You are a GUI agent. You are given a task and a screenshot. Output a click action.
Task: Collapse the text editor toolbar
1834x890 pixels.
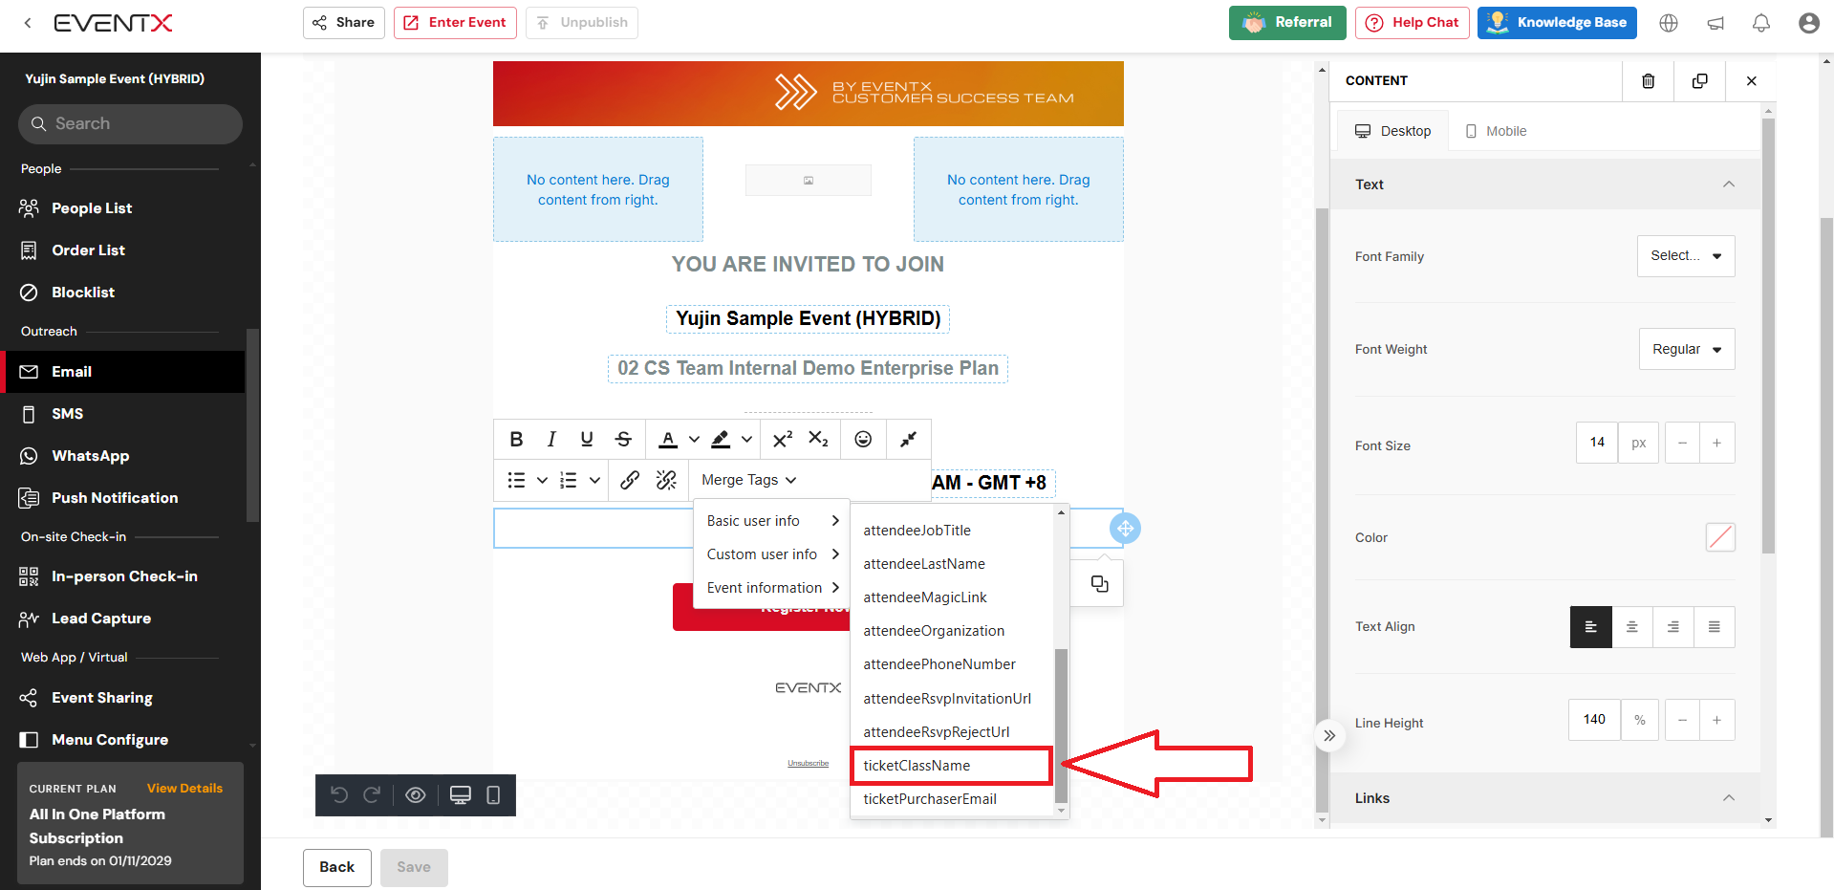[908, 439]
